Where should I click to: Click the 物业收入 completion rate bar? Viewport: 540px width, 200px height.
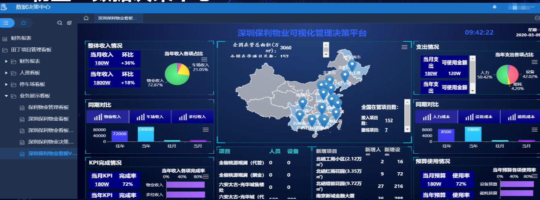[x=185, y=185]
